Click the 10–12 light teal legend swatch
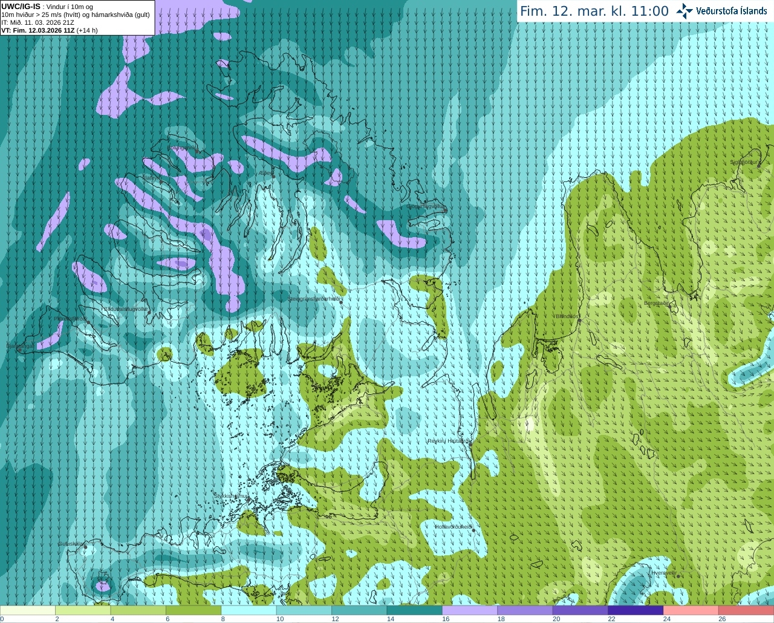The image size is (774, 623). 304,610
